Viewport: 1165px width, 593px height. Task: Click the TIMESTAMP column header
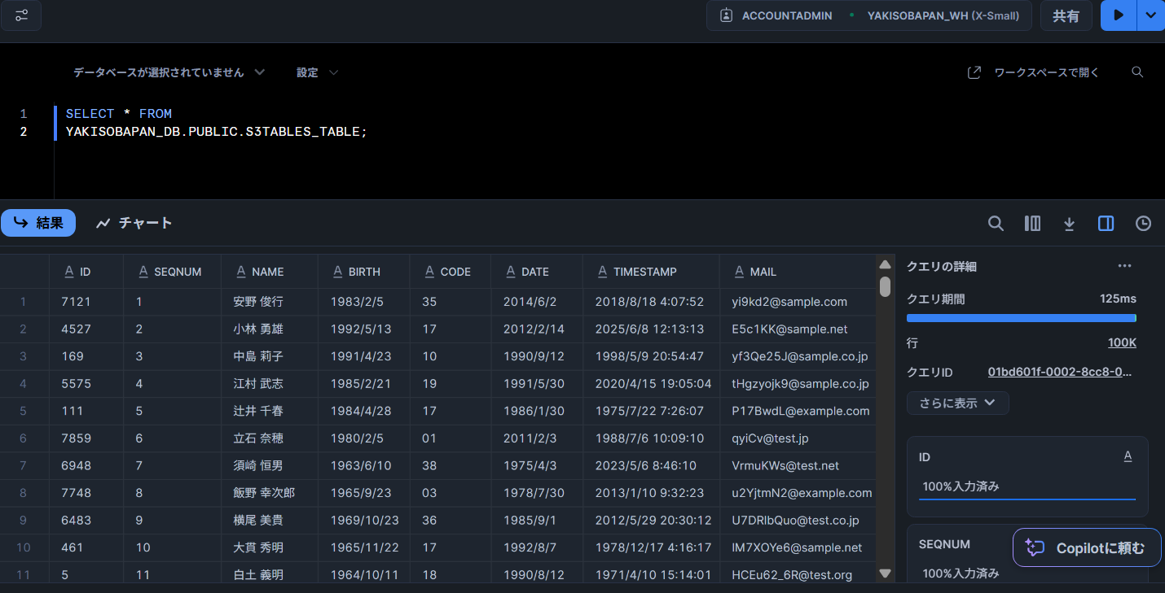652,272
